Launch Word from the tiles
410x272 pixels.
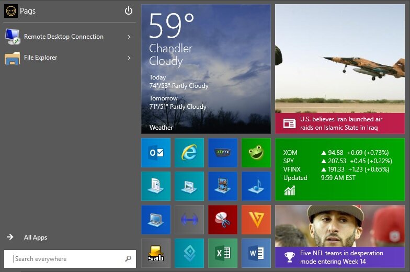(256, 253)
